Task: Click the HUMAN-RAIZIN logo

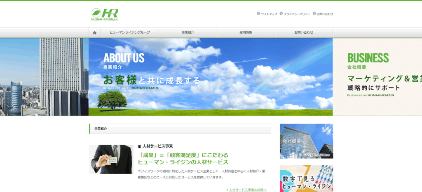Action: click(x=105, y=15)
